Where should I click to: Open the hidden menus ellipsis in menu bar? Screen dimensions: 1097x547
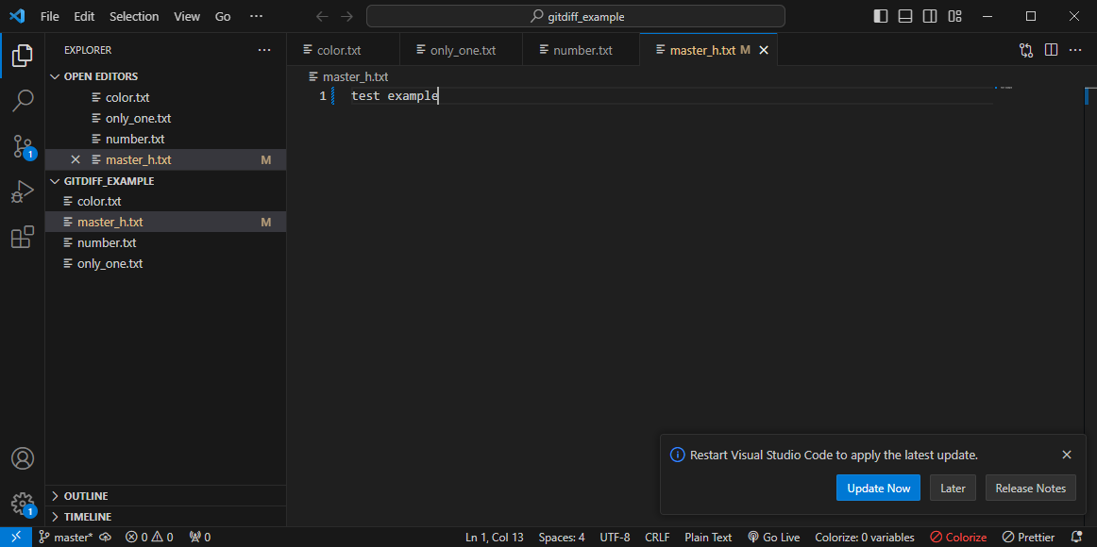tap(256, 16)
